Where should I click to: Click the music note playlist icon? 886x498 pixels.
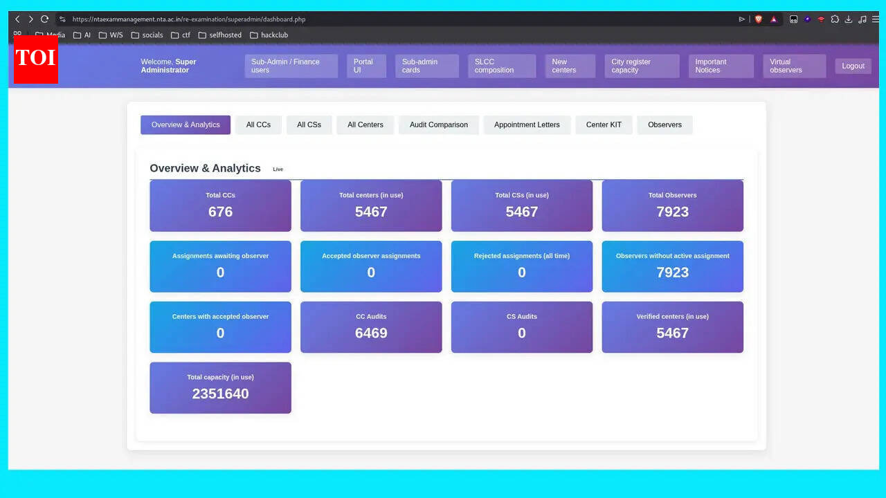tap(862, 19)
